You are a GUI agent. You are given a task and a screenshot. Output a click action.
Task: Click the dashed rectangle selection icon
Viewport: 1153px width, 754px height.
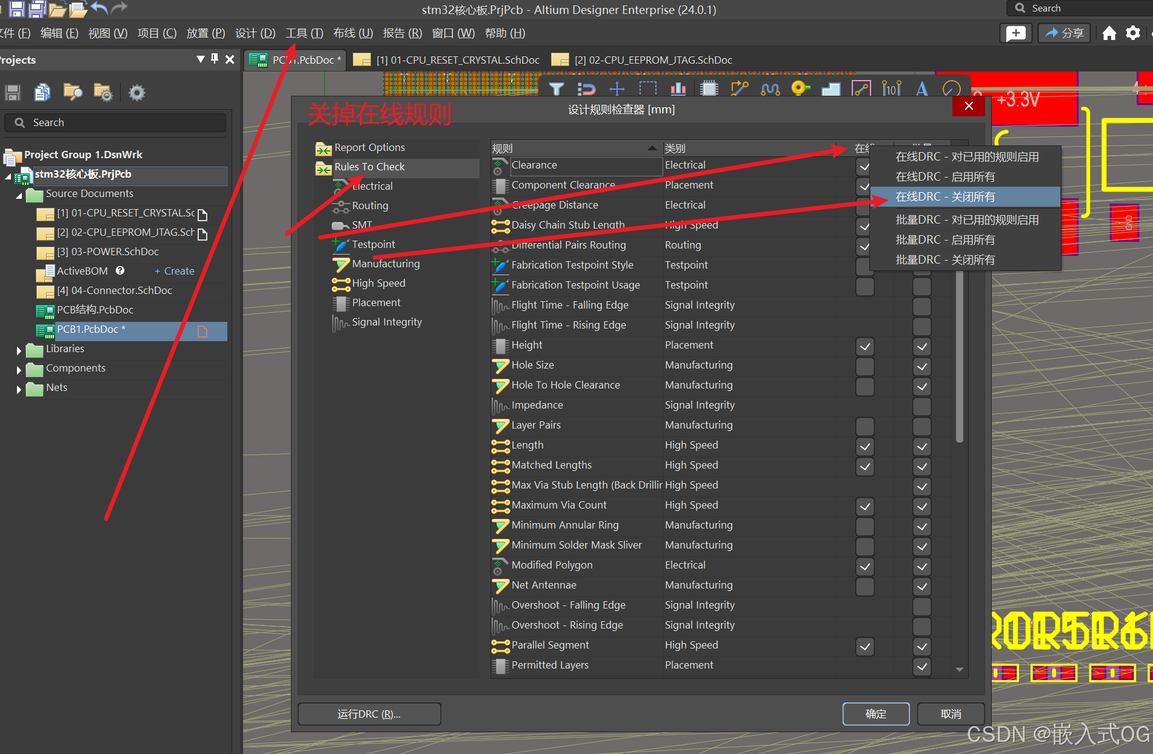[x=648, y=89]
